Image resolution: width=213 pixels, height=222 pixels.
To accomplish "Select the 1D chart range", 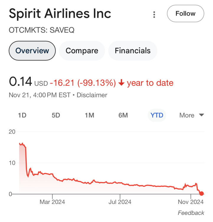I will point(22,115).
